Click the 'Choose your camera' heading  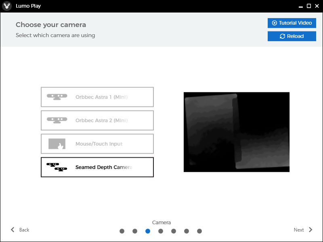point(51,25)
